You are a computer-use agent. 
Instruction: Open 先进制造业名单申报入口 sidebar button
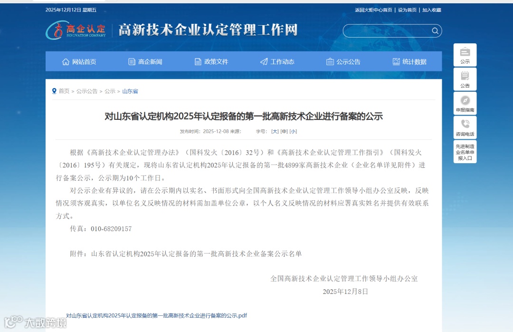click(465, 152)
